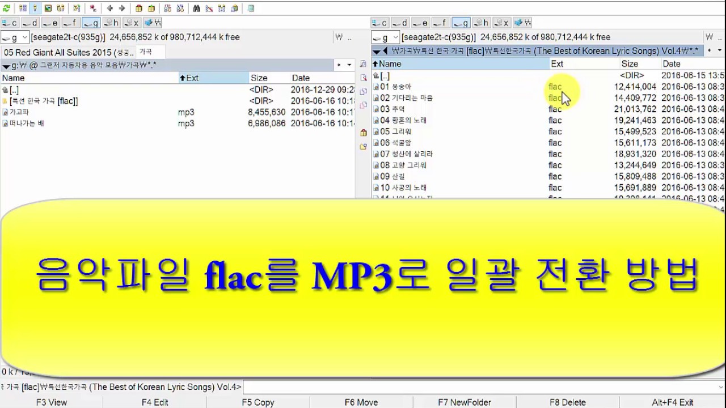Open Synchronize directories icon

[x=221, y=8]
